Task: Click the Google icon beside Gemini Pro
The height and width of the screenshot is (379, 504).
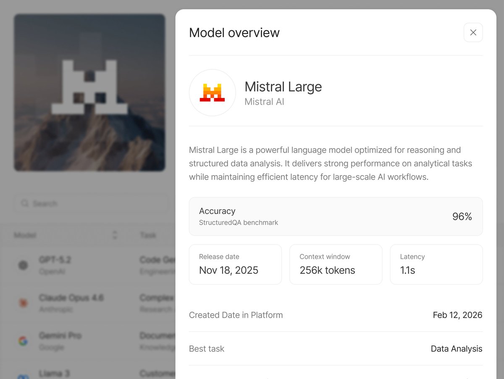Action: point(23,341)
